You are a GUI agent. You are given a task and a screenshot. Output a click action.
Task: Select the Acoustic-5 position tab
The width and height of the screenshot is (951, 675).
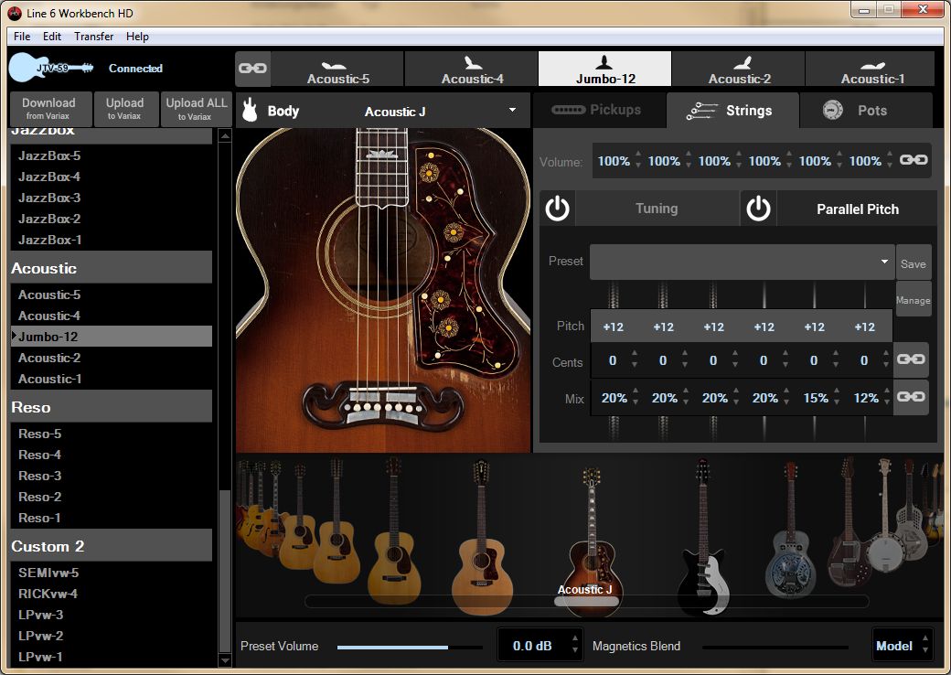[337, 69]
